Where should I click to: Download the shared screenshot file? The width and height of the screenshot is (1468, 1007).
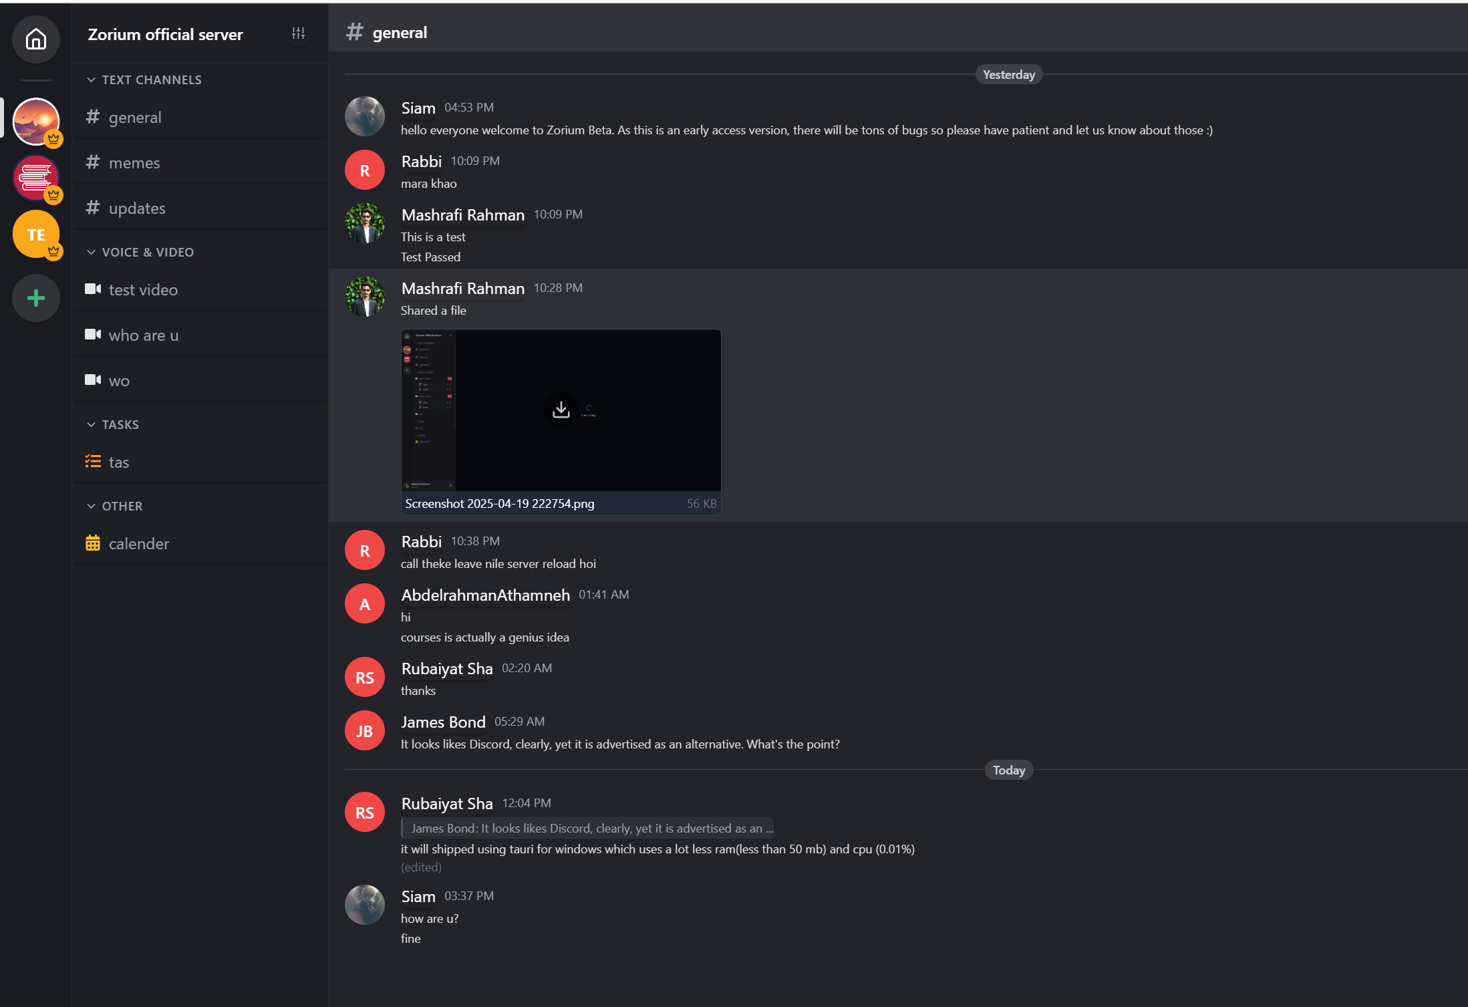click(x=561, y=410)
